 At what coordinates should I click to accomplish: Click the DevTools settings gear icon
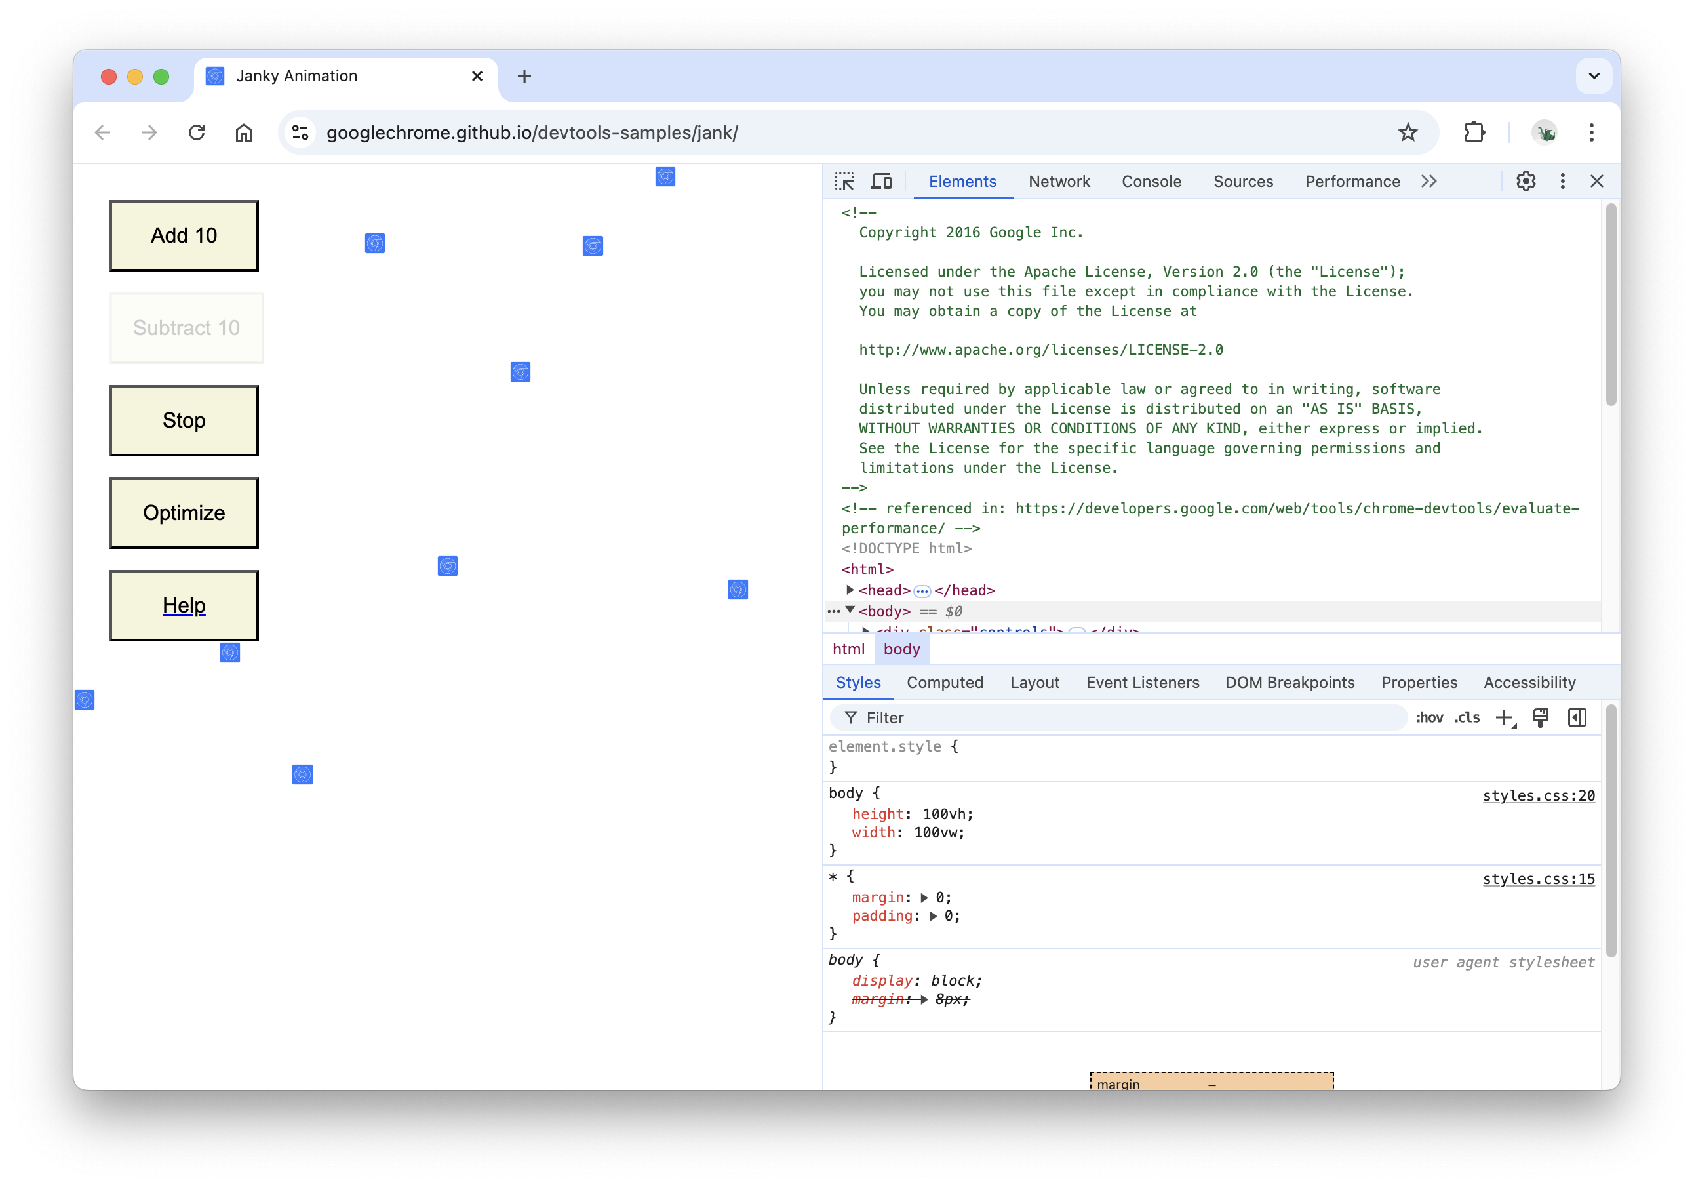pyautogui.click(x=1526, y=180)
